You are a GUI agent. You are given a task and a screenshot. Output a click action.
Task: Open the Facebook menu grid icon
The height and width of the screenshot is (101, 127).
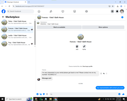[112, 11]
